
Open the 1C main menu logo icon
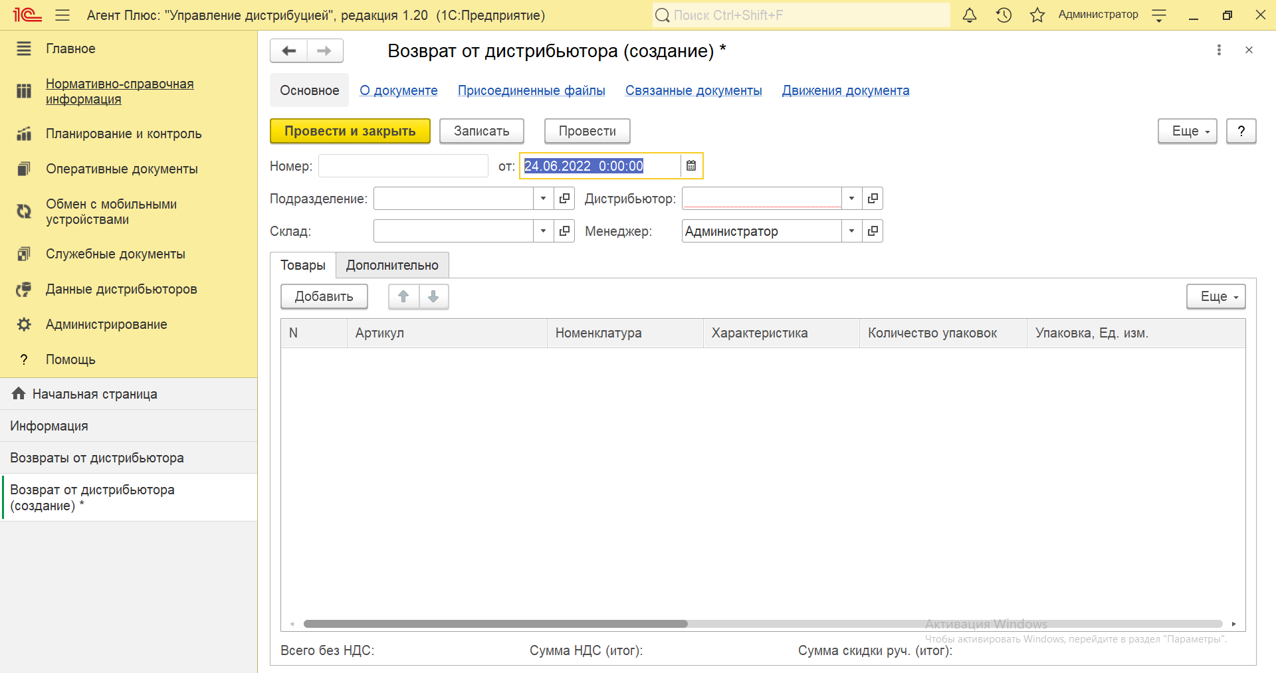point(27,15)
